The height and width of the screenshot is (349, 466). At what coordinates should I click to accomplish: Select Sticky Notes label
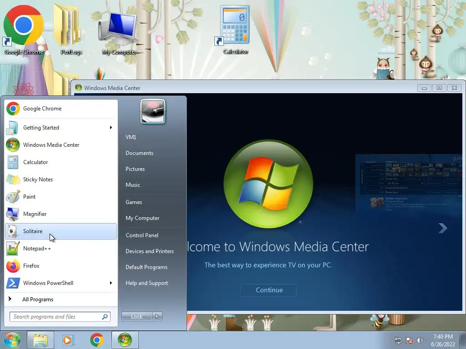click(x=38, y=179)
